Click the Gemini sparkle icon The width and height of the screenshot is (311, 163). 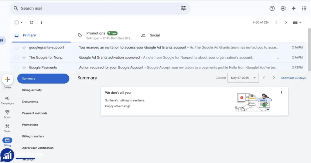pos(294,8)
